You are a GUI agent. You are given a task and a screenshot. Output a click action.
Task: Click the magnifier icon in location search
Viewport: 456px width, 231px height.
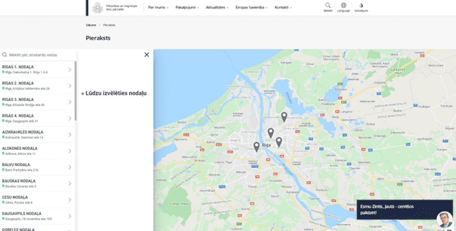click(x=4, y=55)
